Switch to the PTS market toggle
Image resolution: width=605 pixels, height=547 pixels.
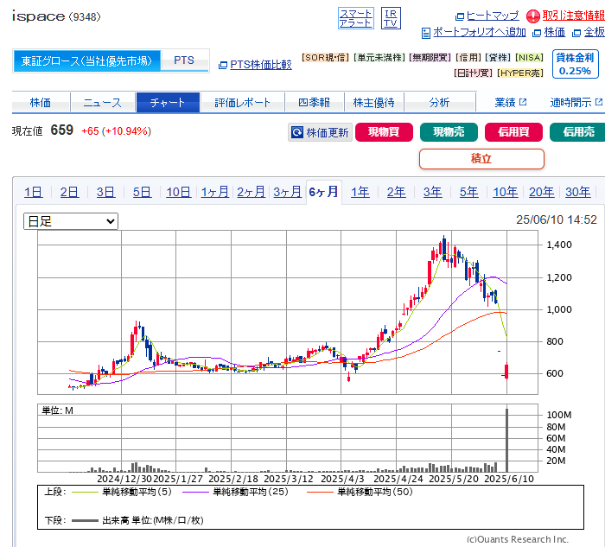184,60
